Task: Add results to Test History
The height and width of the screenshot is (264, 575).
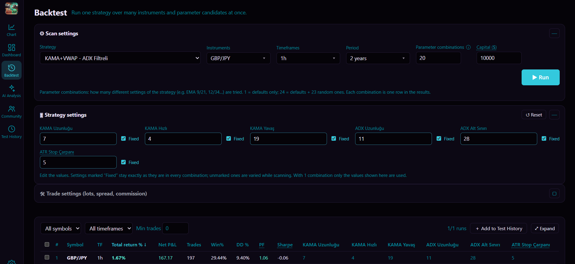Action: click(x=499, y=228)
